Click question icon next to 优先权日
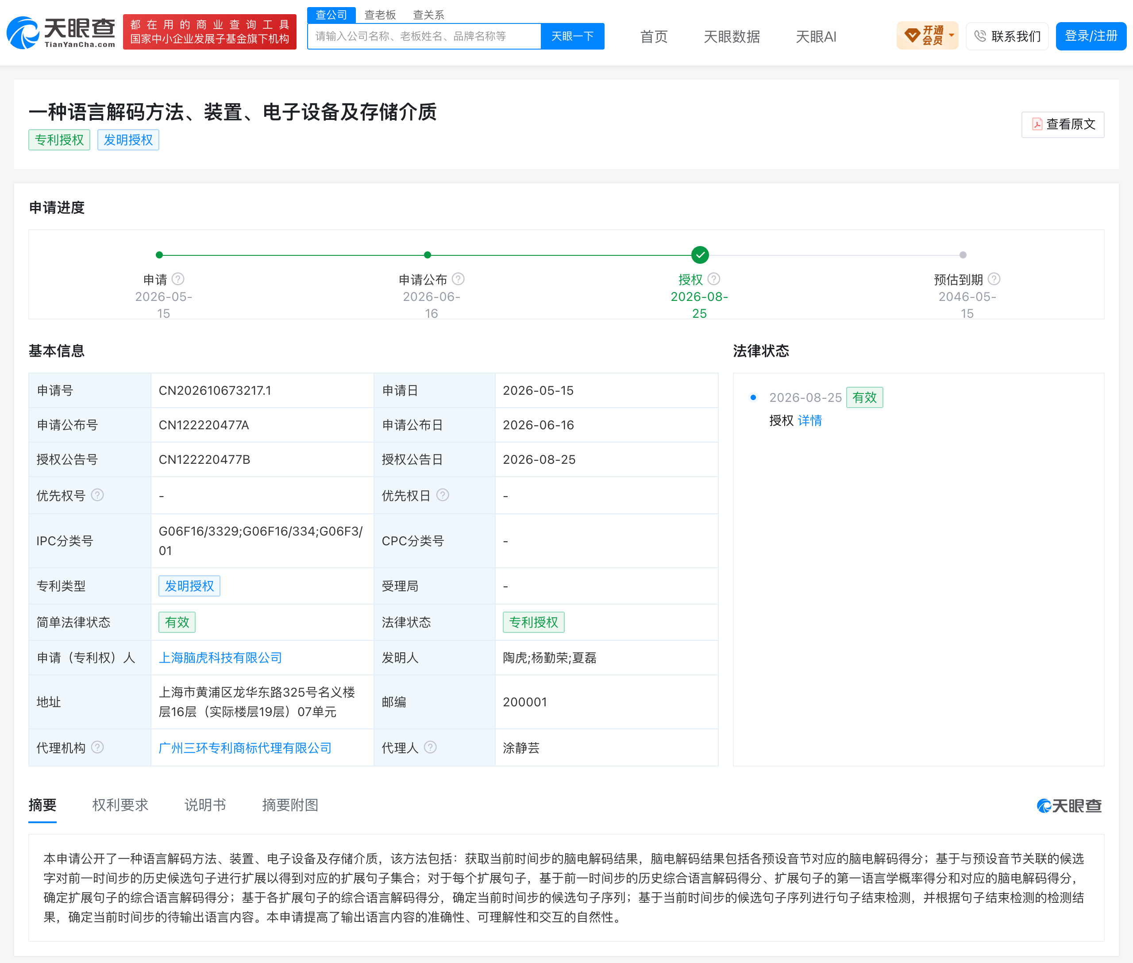1133x963 pixels. pos(443,495)
